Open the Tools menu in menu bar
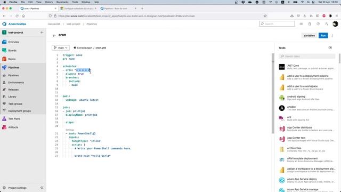This screenshot has width=341, height=192. click(75, 2)
